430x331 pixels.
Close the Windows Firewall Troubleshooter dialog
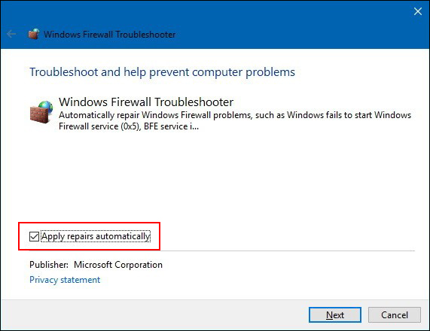(x=418, y=11)
